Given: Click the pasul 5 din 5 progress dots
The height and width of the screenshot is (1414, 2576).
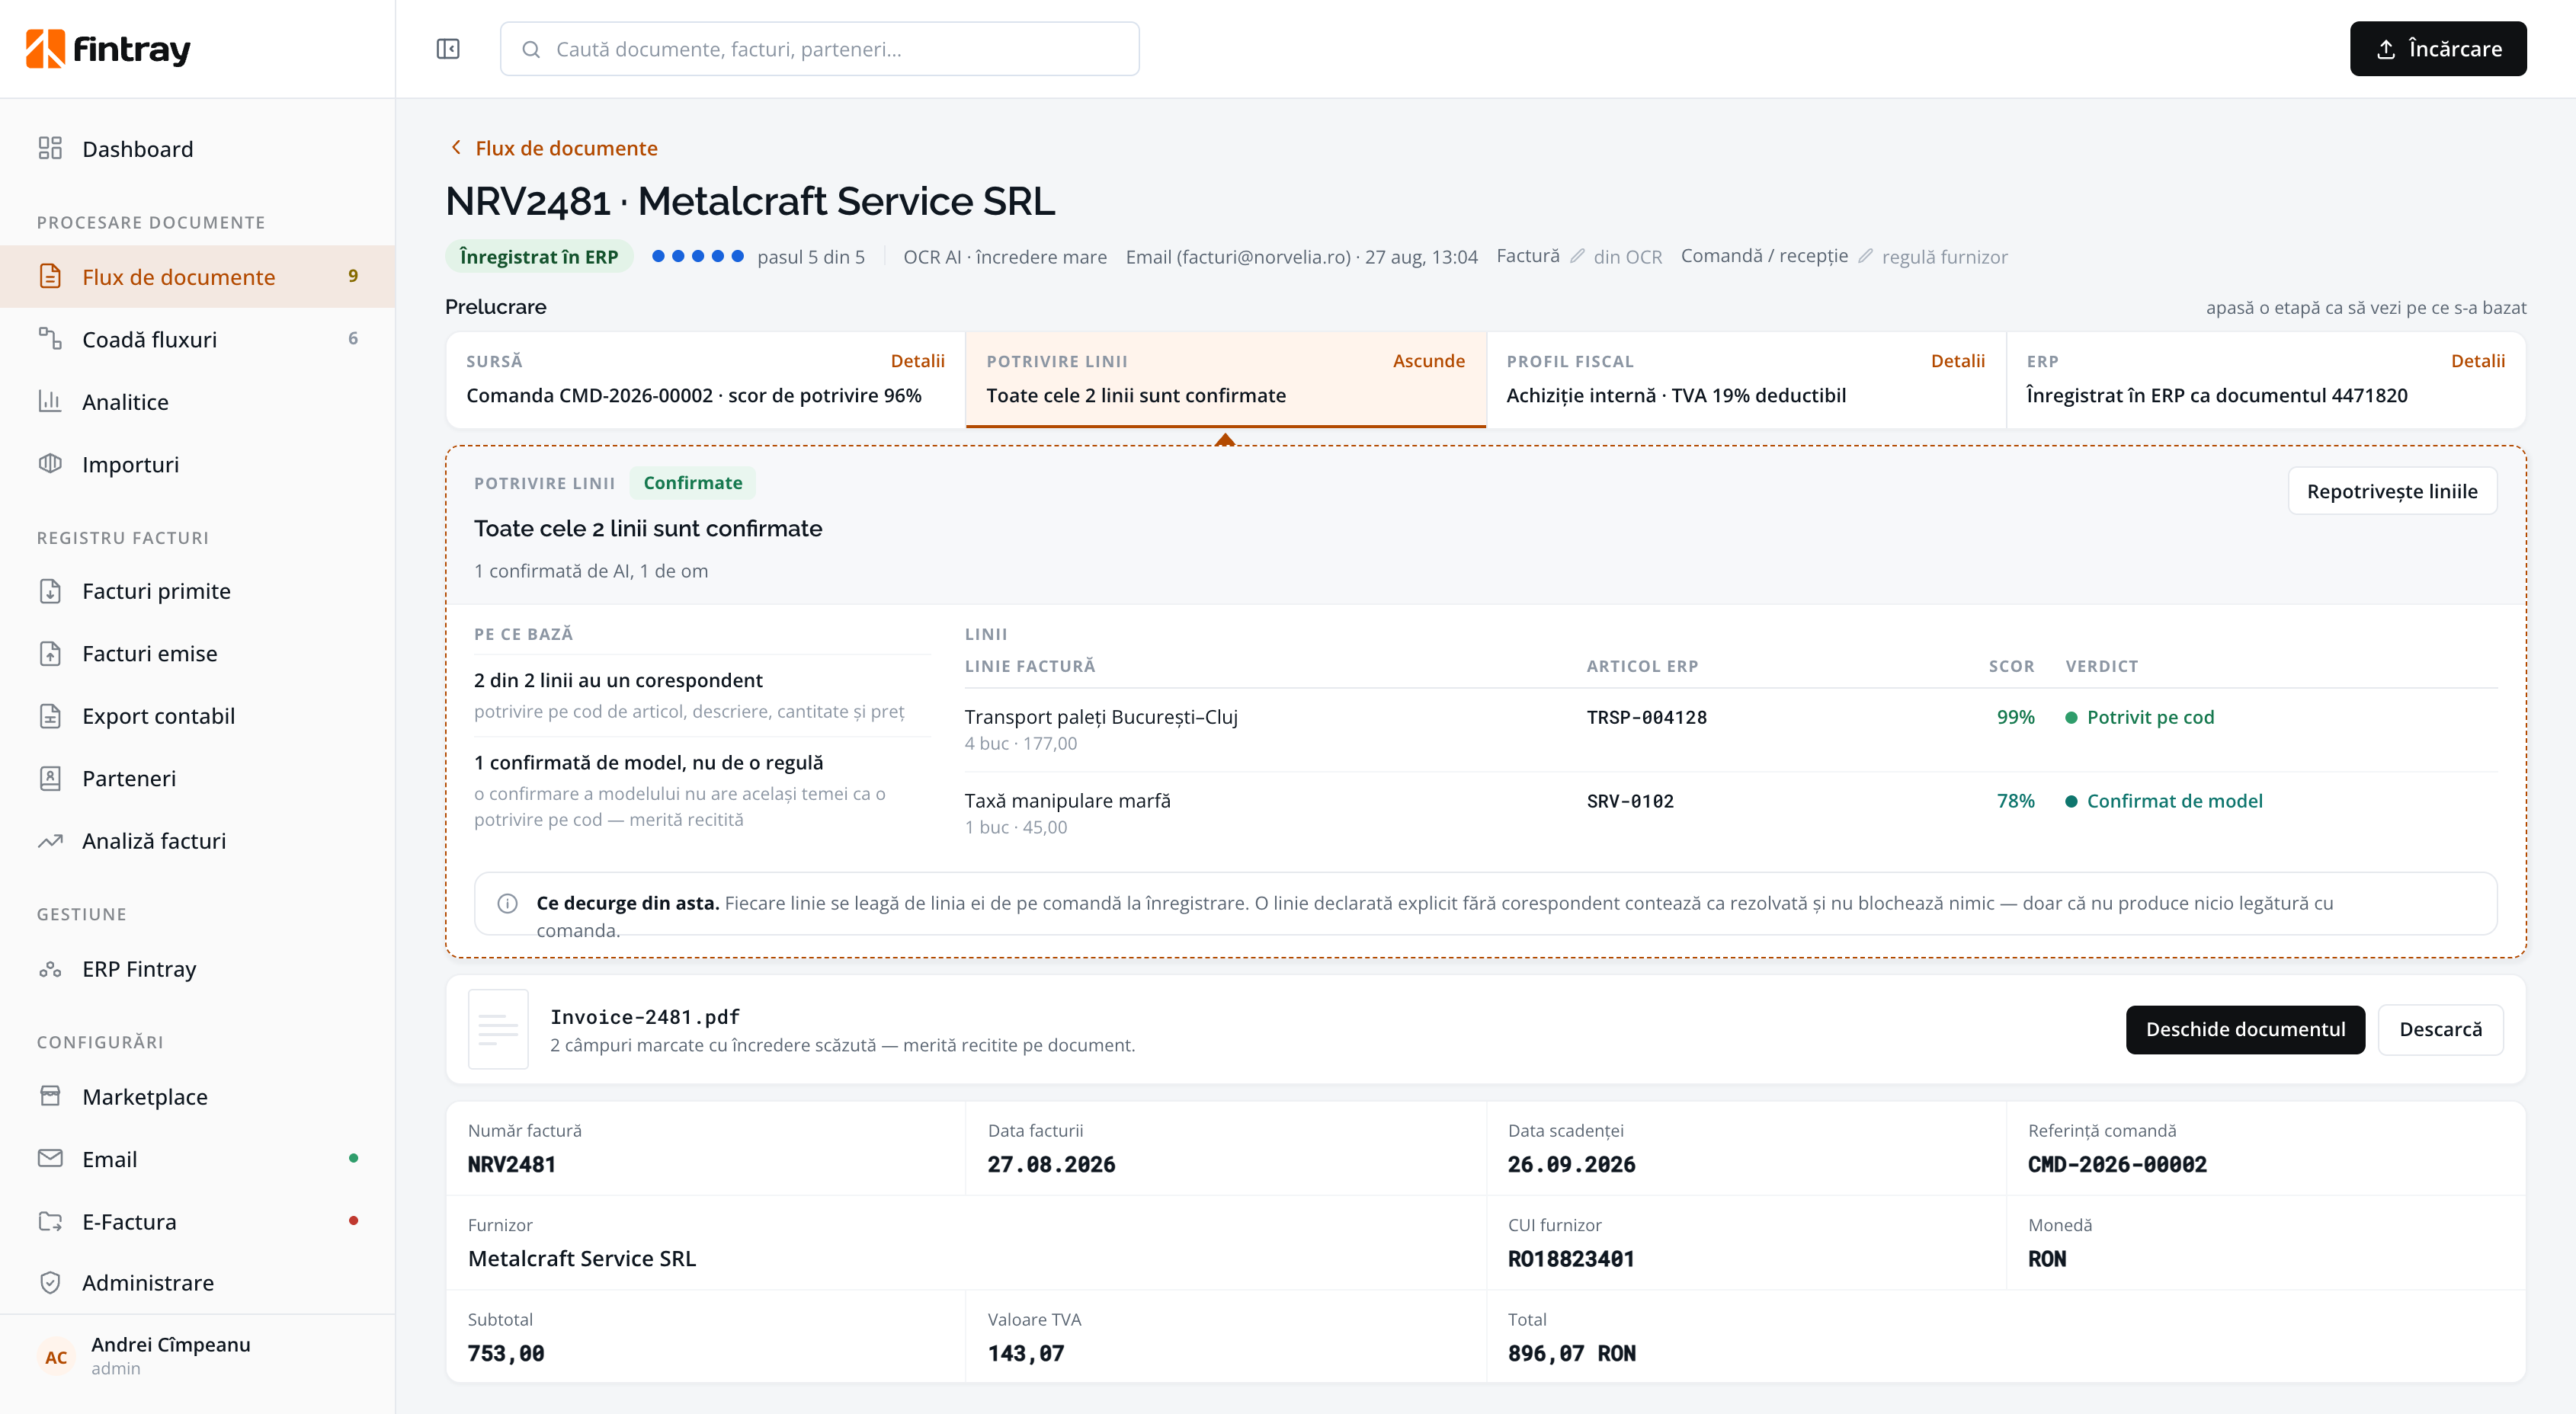Looking at the screenshot, I should click(x=697, y=256).
